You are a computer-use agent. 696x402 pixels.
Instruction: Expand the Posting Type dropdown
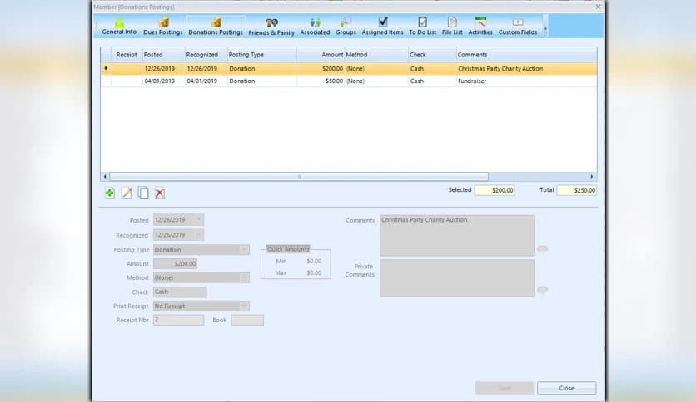tap(244, 250)
